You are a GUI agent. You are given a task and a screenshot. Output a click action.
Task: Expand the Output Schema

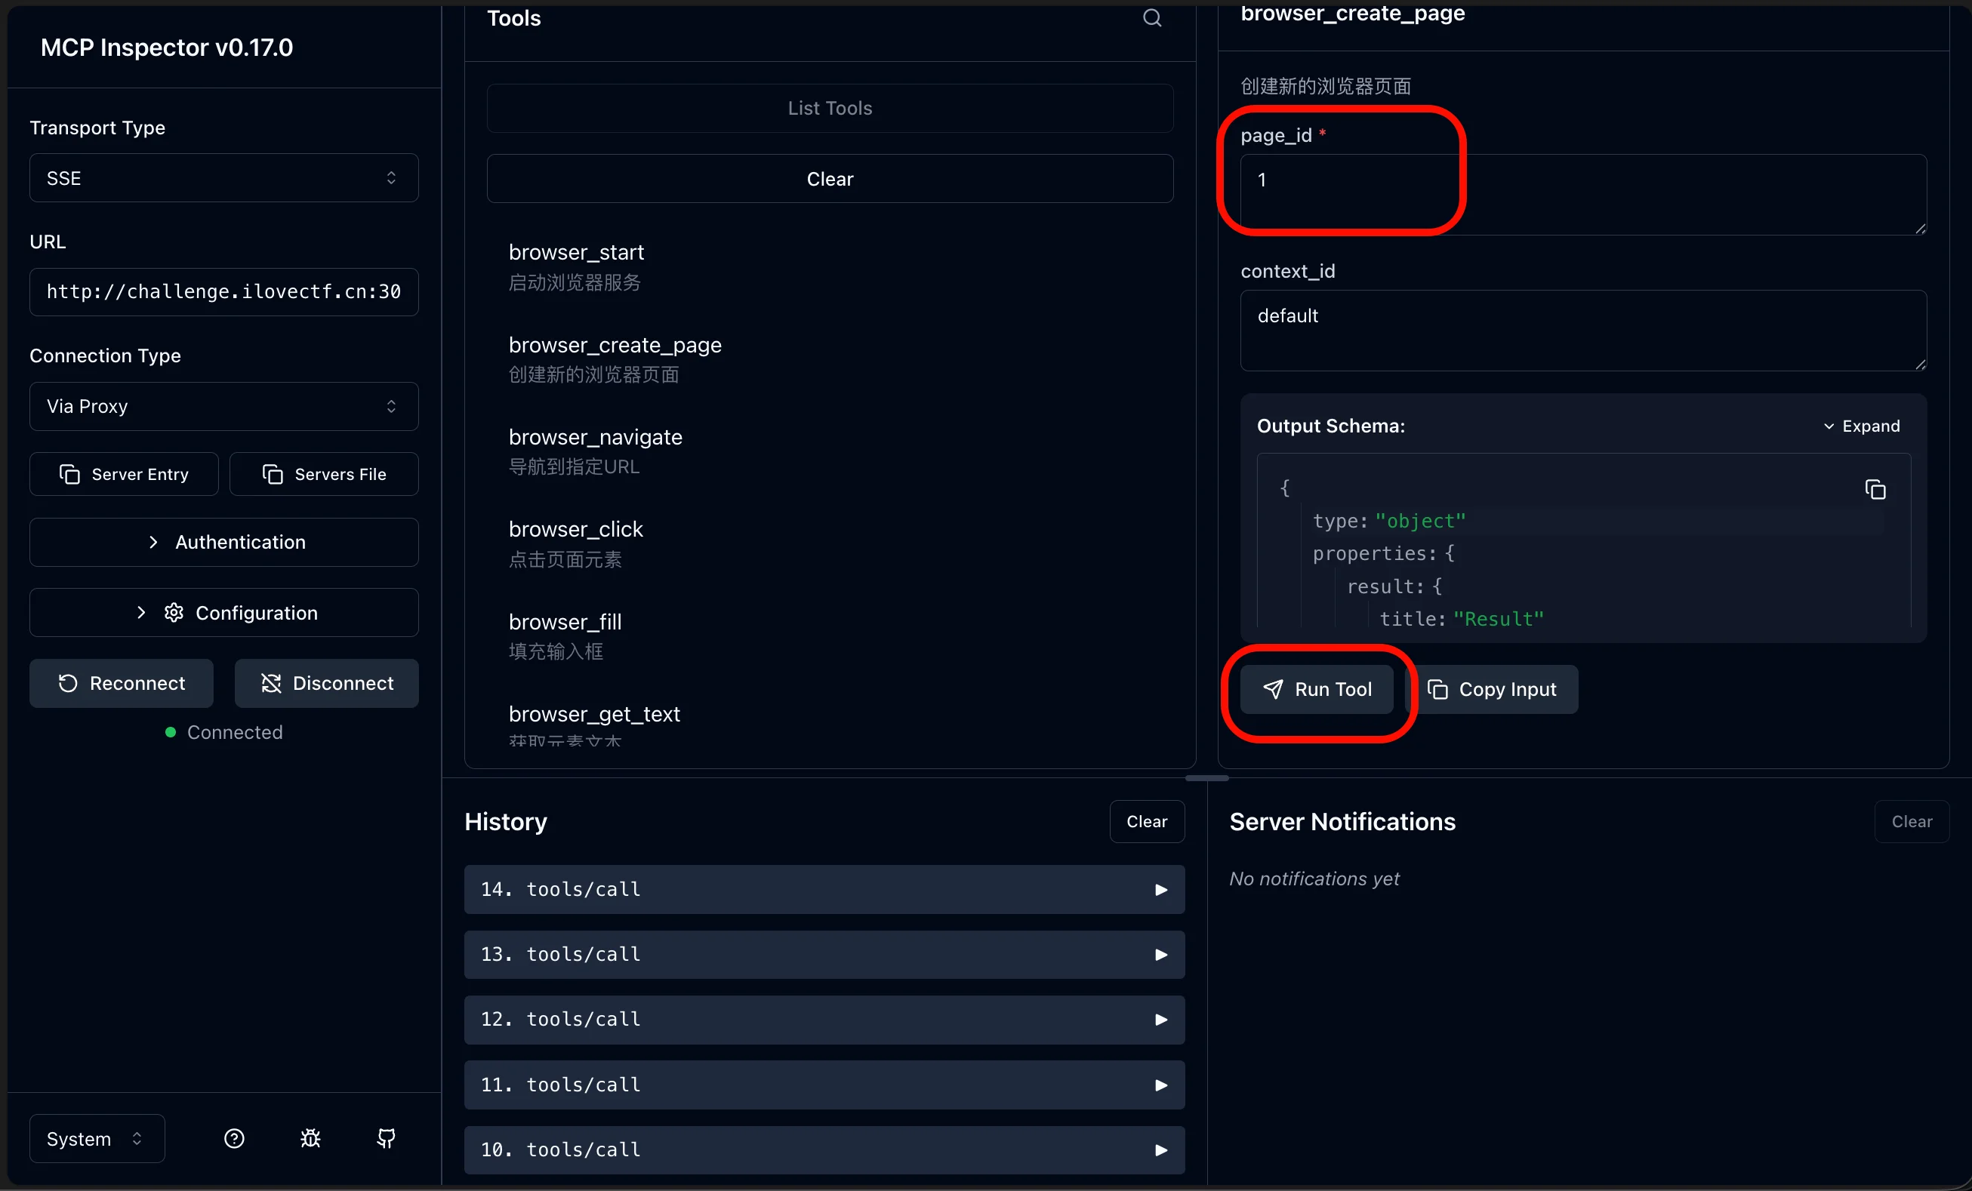coord(1861,426)
